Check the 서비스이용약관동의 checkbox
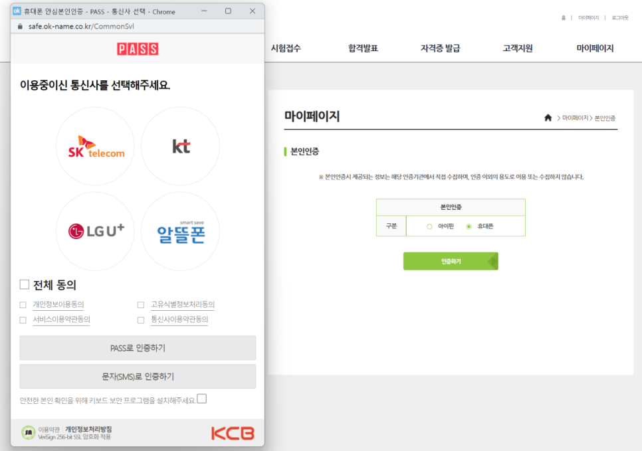 23,320
